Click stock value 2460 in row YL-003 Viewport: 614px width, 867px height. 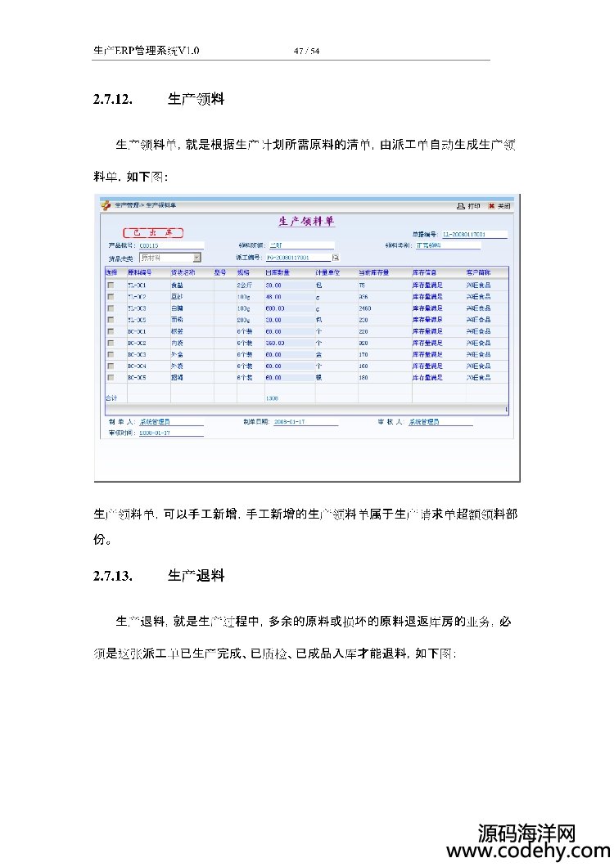pos(365,308)
